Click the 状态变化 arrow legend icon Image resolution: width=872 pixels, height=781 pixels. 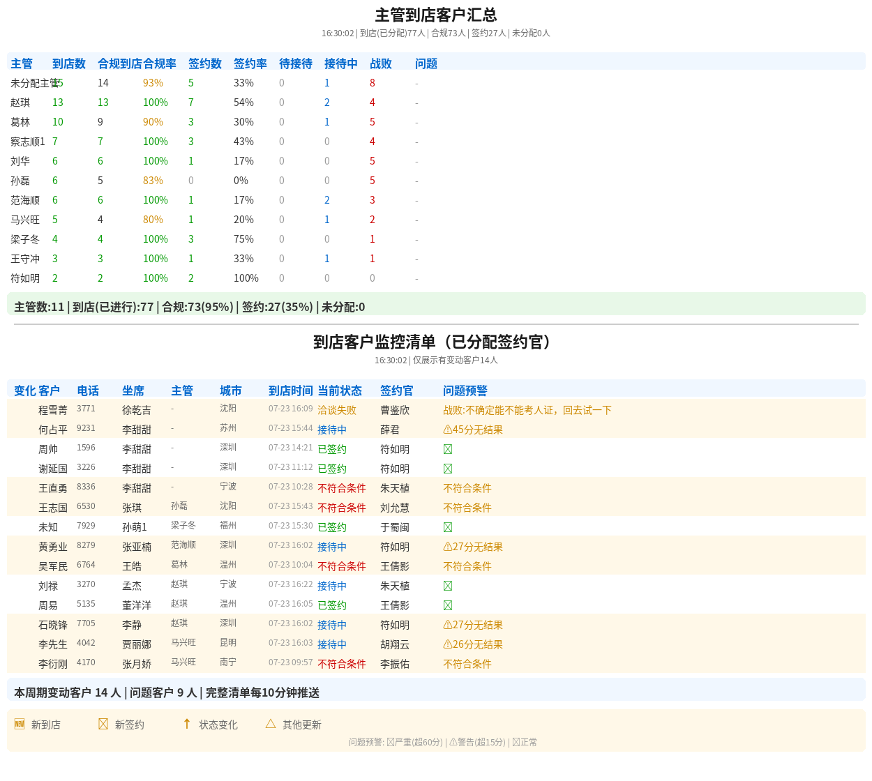pos(187,724)
